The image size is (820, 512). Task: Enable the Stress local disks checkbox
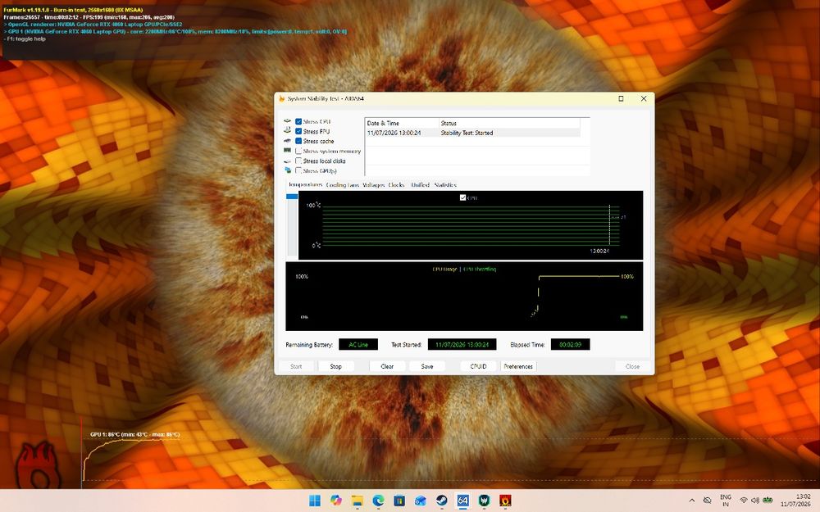click(298, 161)
